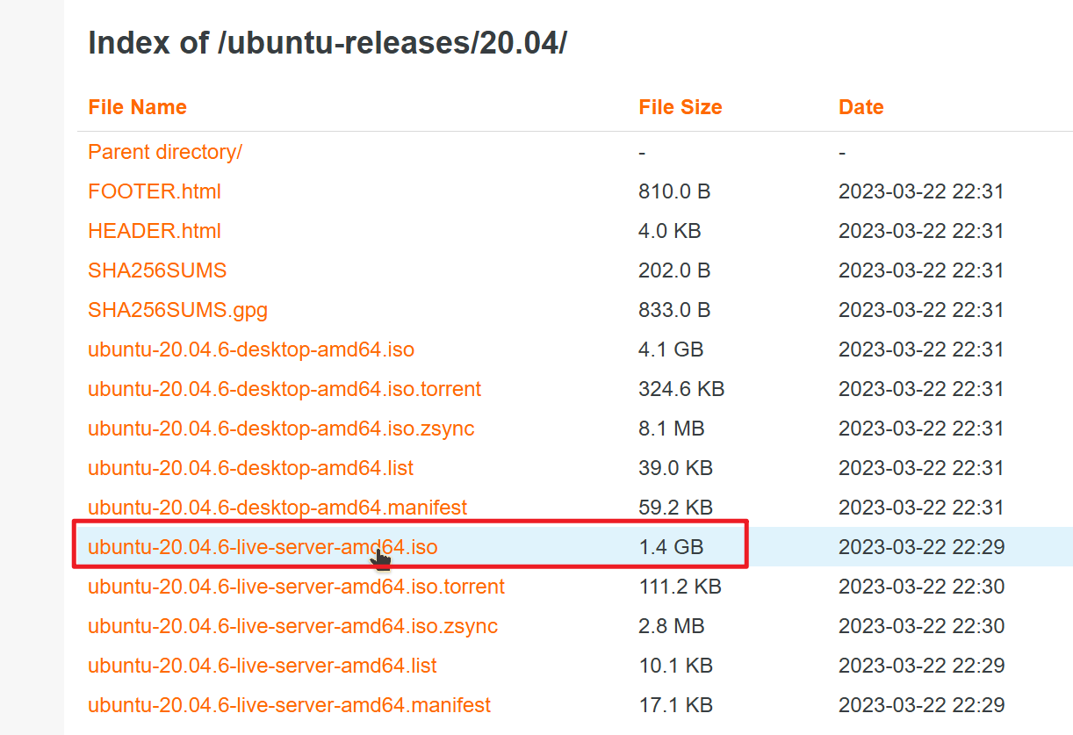Open the desktop-amd64.manifest file
This screenshot has width=1073, height=735.
[x=277, y=508]
